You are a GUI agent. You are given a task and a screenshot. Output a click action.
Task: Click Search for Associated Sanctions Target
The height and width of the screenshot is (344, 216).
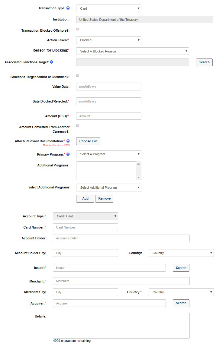click(204, 62)
